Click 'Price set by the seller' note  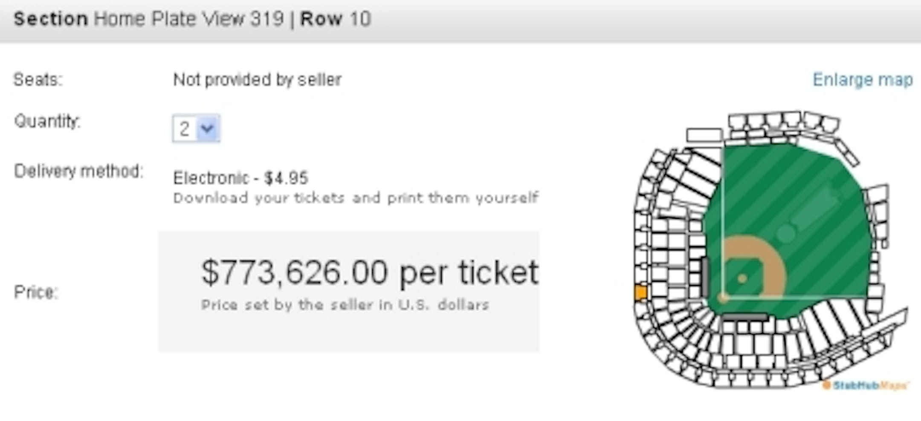(x=345, y=305)
